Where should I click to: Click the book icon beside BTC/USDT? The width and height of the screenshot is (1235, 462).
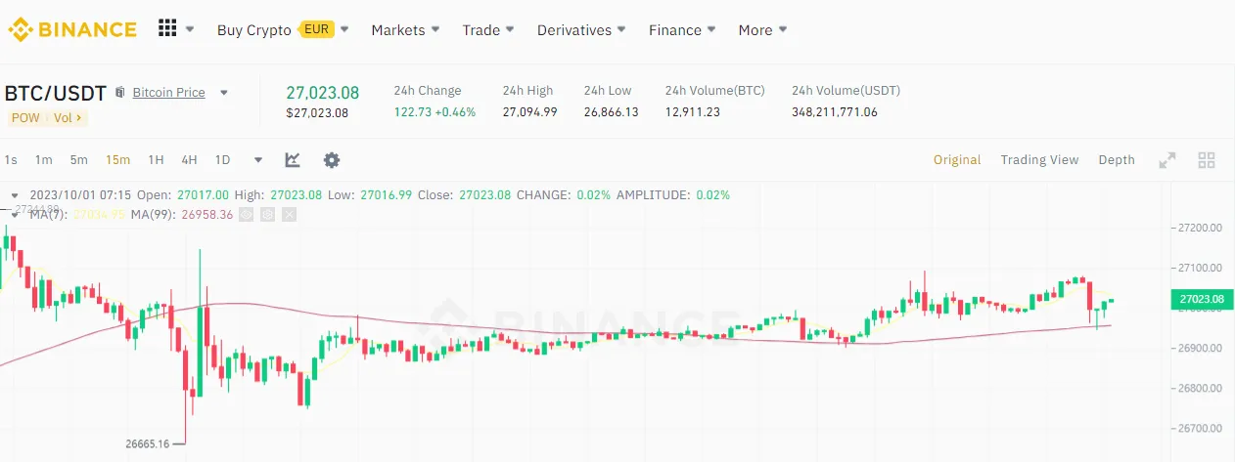pyautogui.click(x=120, y=93)
